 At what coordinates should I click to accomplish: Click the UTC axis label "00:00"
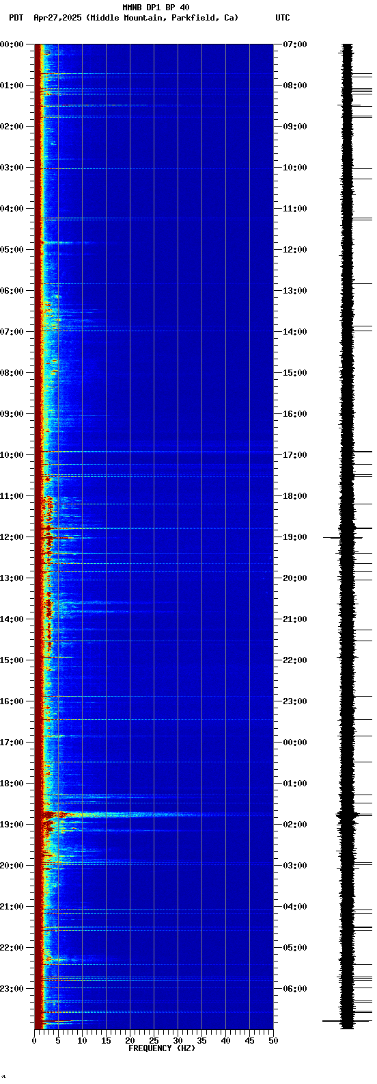point(295,743)
